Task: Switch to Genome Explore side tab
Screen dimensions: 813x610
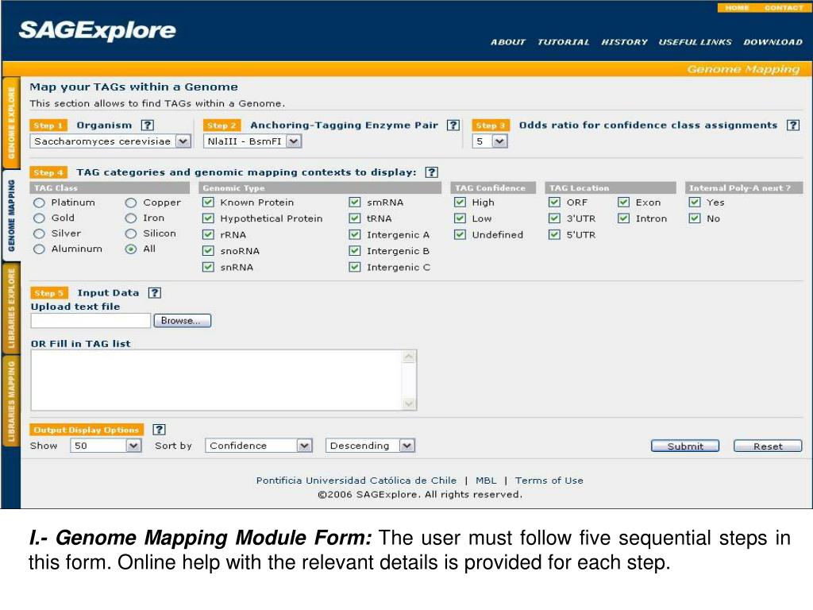Action: [x=11, y=123]
